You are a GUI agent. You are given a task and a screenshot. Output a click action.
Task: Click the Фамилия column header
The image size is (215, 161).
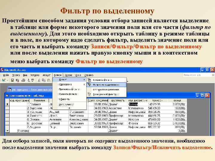point(39,100)
